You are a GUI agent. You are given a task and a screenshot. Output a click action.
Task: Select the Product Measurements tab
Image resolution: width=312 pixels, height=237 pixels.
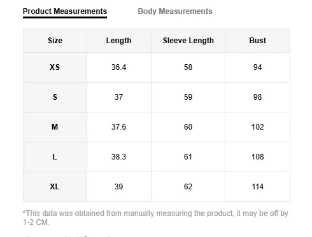coord(65,11)
